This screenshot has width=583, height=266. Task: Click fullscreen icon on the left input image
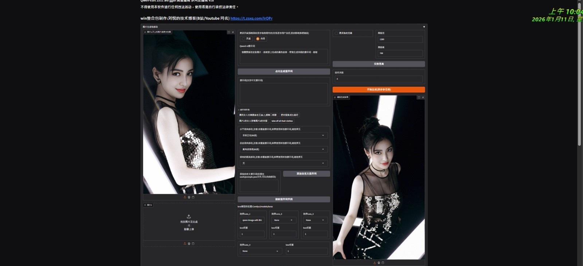[229, 32]
